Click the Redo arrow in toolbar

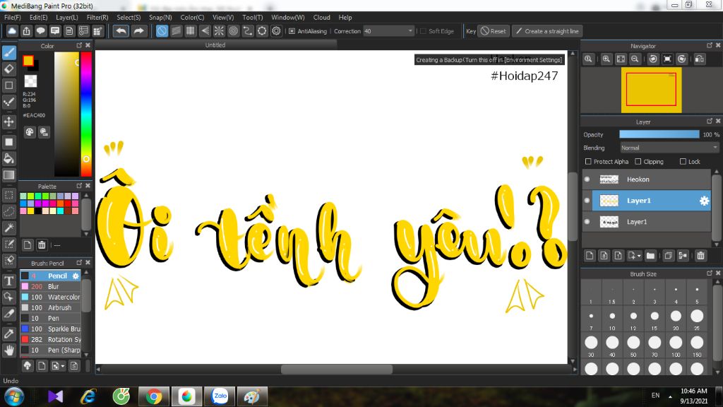tap(138, 31)
